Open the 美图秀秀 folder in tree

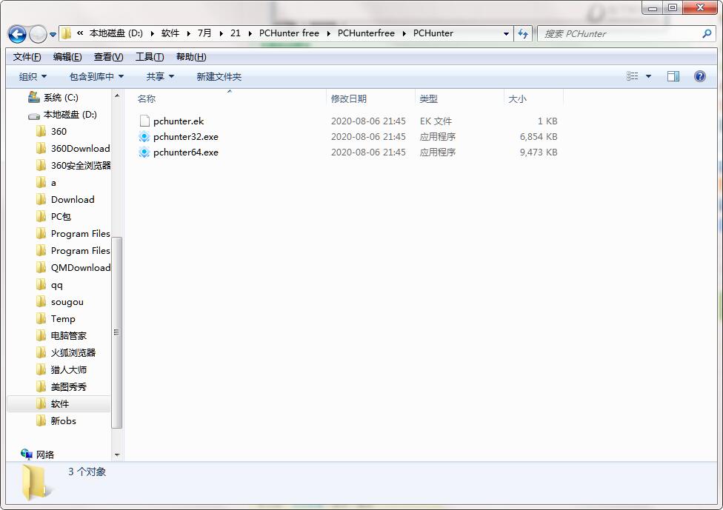tap(61, 387)
